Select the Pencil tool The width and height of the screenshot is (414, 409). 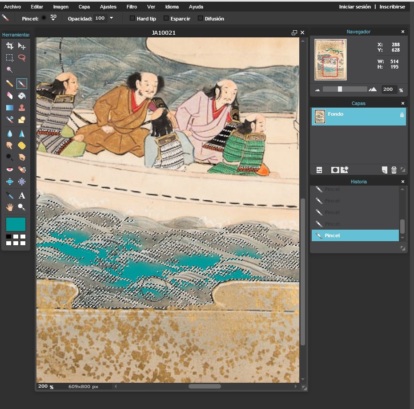click(x=10, y=84)
